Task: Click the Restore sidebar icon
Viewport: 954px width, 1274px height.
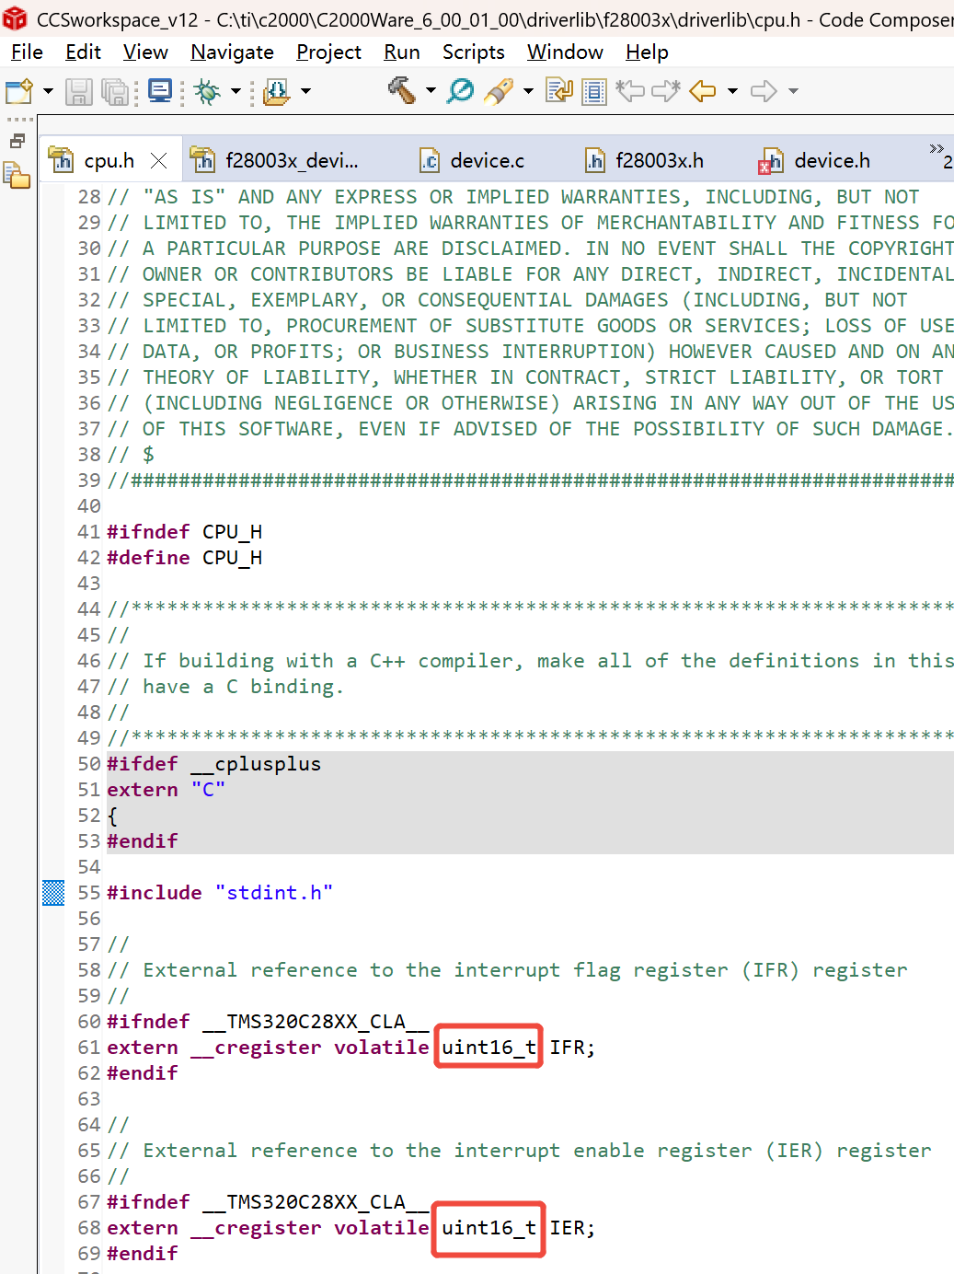Action: point(17,141)
